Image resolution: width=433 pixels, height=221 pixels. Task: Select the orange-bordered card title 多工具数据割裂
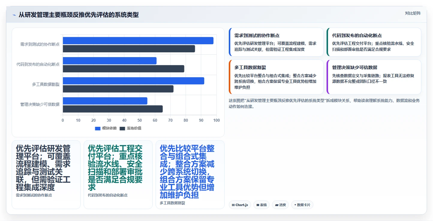250,67
